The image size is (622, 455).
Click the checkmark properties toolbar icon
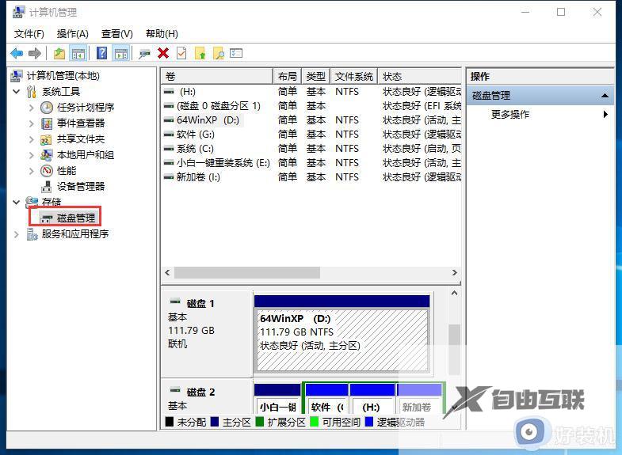[181, 53]
